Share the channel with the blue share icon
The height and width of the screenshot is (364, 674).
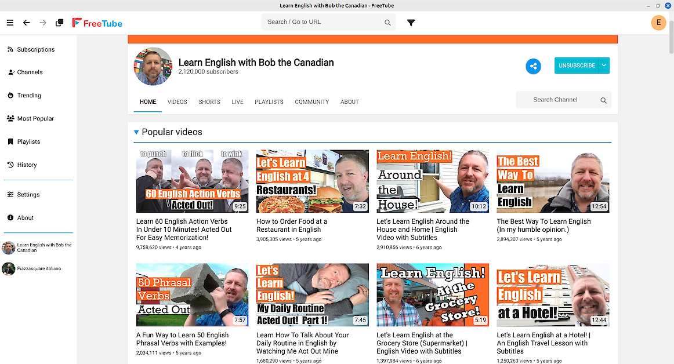coord(533,66)
